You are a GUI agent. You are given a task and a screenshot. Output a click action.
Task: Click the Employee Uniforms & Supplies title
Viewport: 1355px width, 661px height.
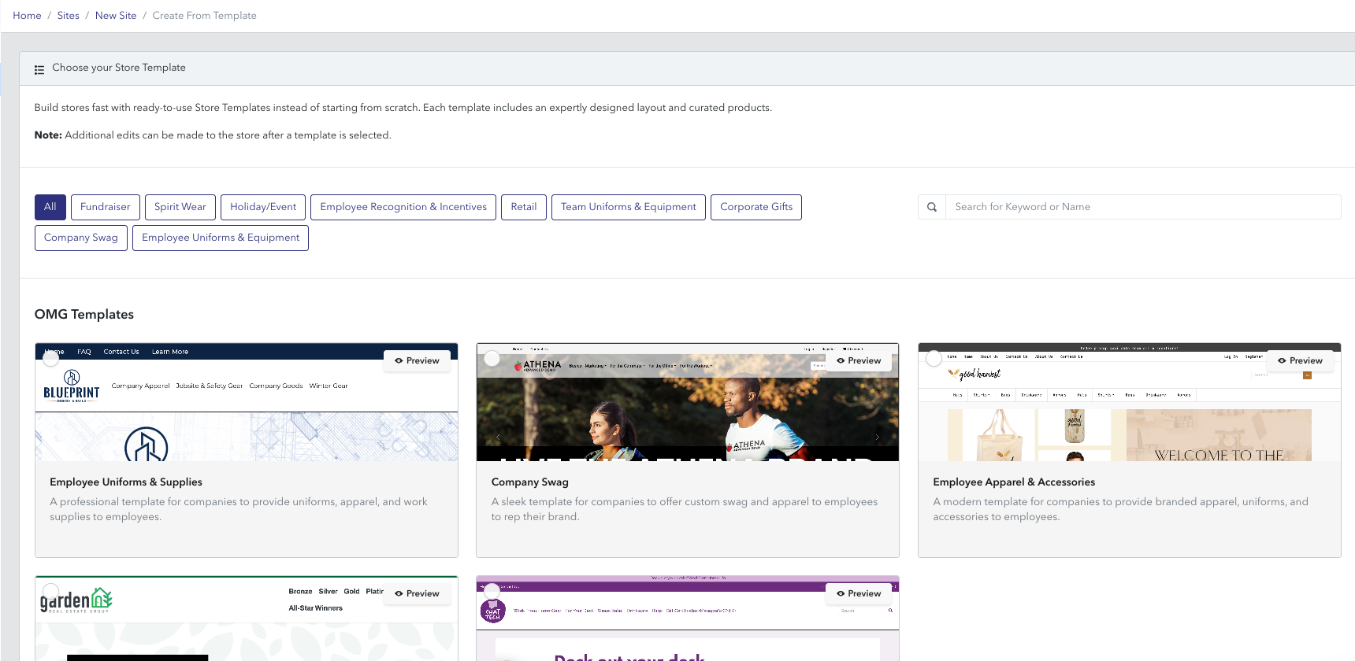[126, 482]
